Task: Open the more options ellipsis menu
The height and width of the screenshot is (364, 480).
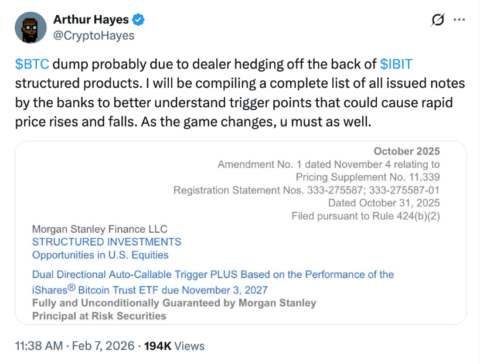Action: click(x=459, y=20)
